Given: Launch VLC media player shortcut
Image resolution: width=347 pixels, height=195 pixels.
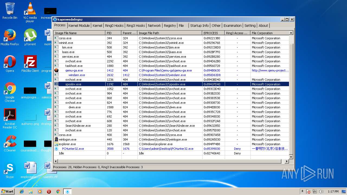Looking at the screenshot, I should [x=30, y=12].
